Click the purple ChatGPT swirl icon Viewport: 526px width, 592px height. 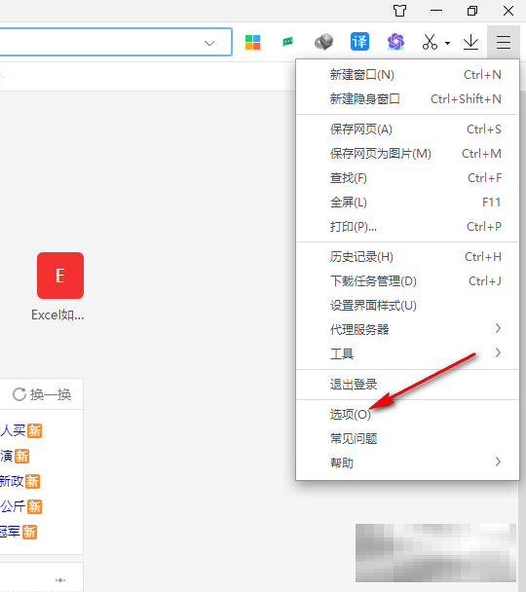pos(395,42)
